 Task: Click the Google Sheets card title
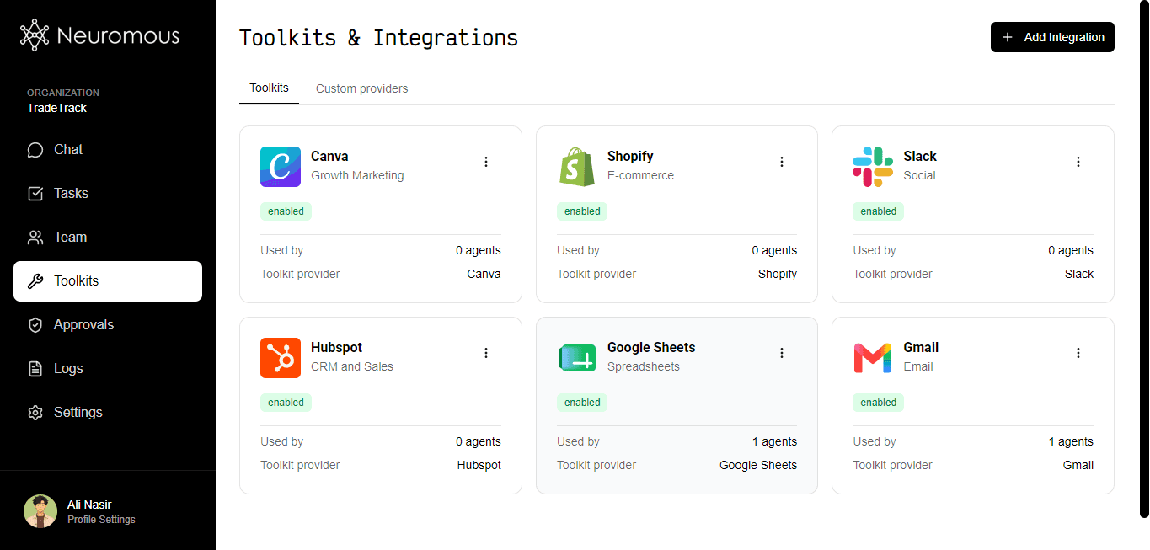[x=651, y=347]
